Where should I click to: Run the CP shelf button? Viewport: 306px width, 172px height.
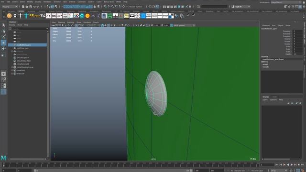click(x=59, y=16)
